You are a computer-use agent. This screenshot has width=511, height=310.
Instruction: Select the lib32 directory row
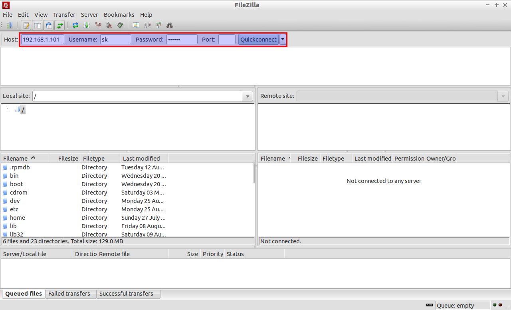127,234
